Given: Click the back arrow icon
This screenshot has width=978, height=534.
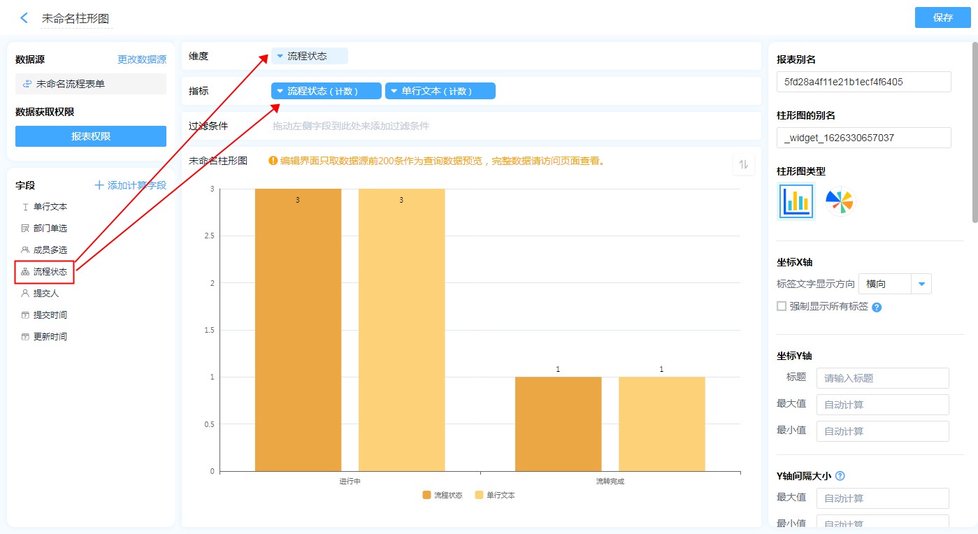Looking at the screenshot, I should [x=24, y=18].
